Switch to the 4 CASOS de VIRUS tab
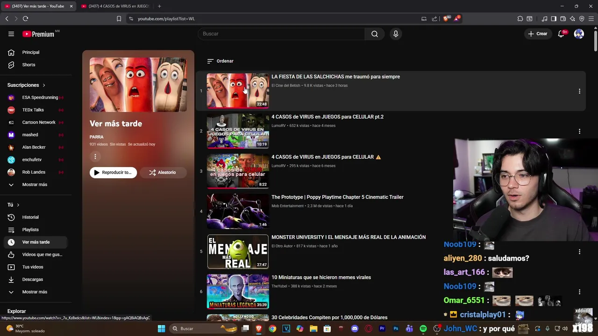This screenshot has width=598, height=336. coord(115,6)
